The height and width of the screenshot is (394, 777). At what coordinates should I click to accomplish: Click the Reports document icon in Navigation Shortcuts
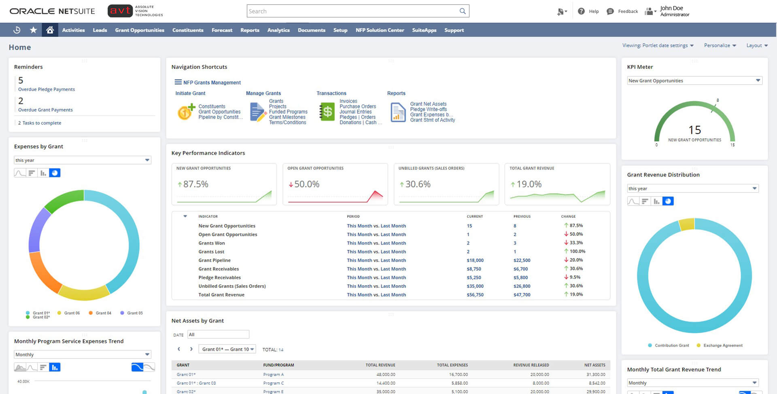click(397, 112)
